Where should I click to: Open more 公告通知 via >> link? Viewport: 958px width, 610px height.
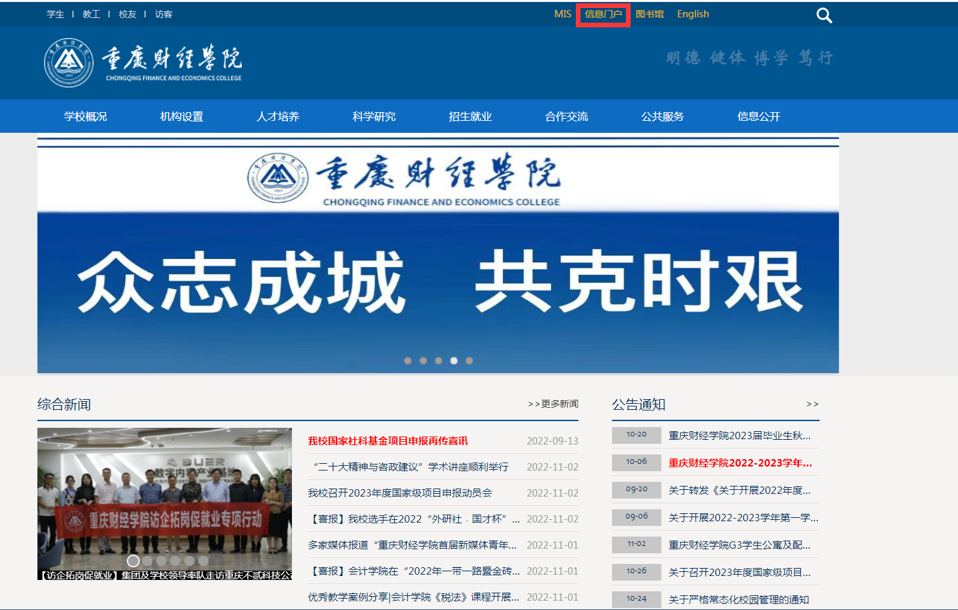point(812,404)
